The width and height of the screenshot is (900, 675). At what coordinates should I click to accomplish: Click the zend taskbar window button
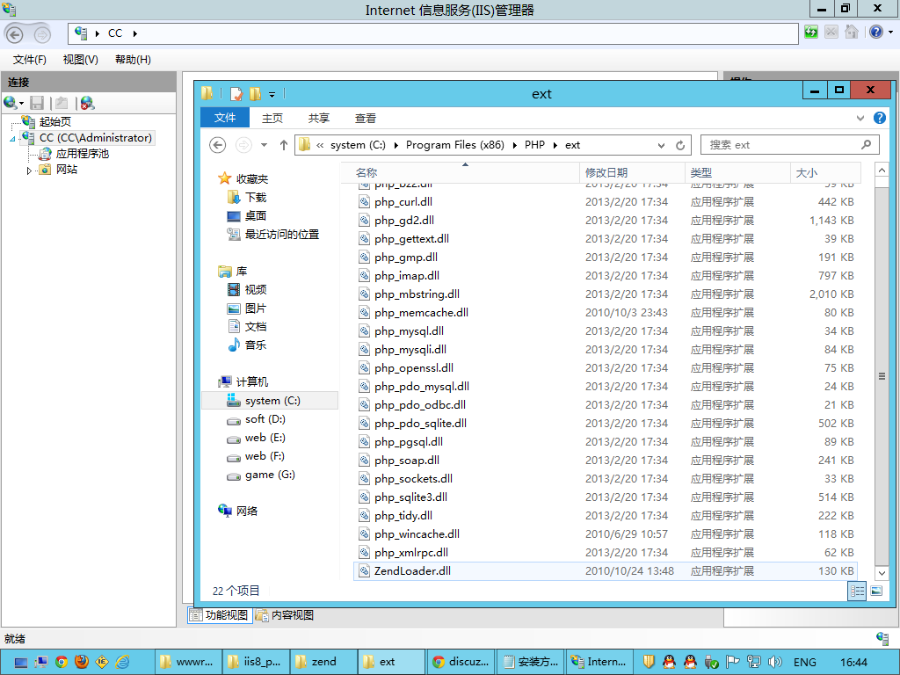323,662
